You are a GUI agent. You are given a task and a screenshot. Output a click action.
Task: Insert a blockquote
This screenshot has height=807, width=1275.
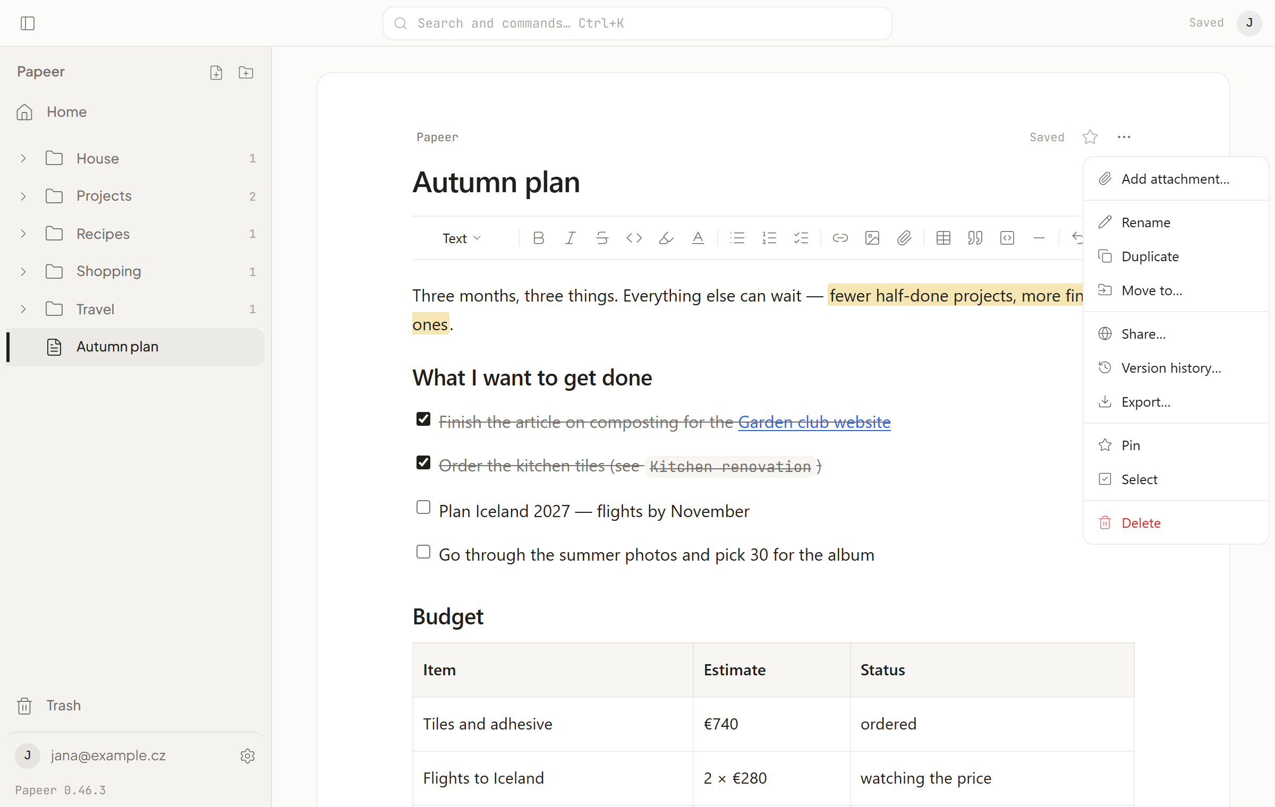click(x=975, y=238)
